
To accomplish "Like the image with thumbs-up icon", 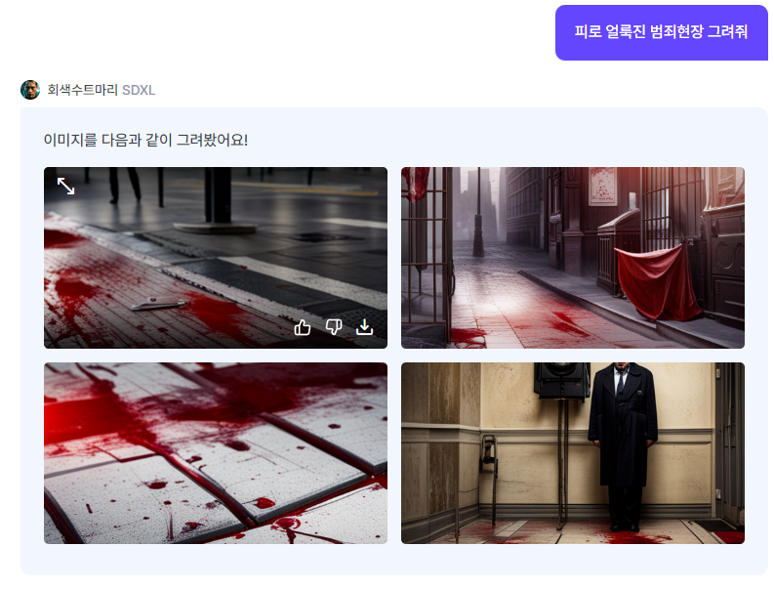I will (x=303, y=327).
